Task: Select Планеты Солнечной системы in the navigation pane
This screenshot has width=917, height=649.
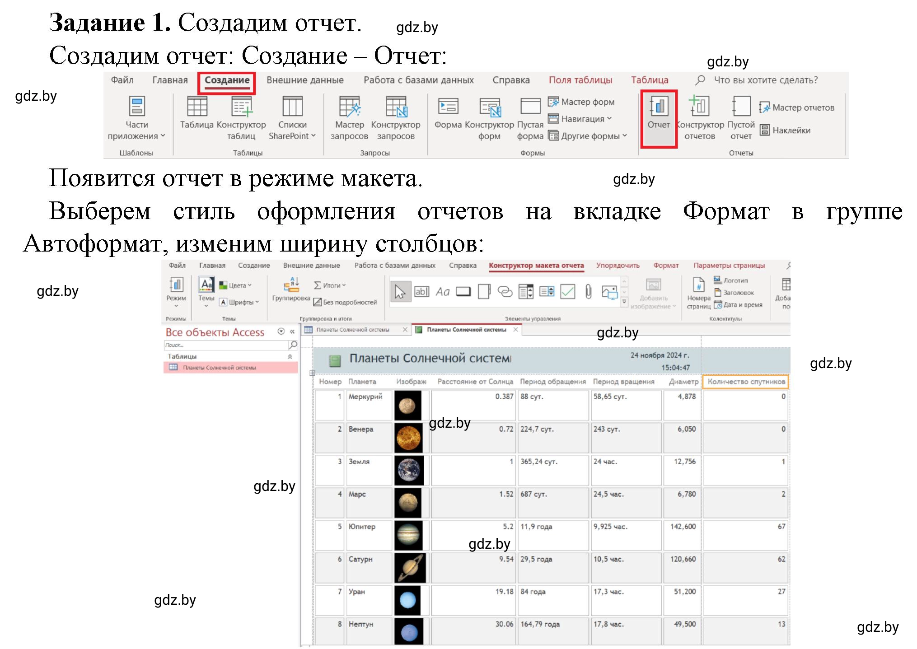Action: coord(230,368)
